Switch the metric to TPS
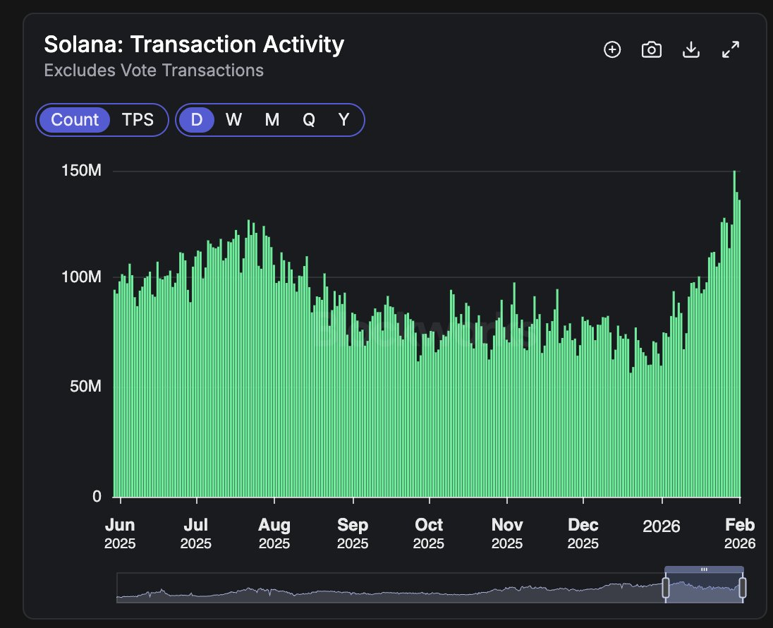The width and height of the screenshot is (773, 628). [x=138, y=119]
